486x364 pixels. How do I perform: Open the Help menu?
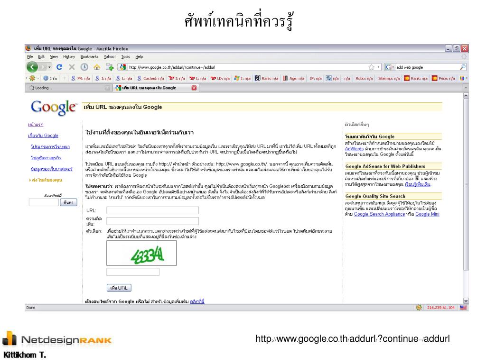(139, 57)
